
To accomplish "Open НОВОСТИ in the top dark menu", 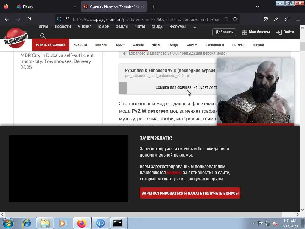I will [x=63, y=27].
